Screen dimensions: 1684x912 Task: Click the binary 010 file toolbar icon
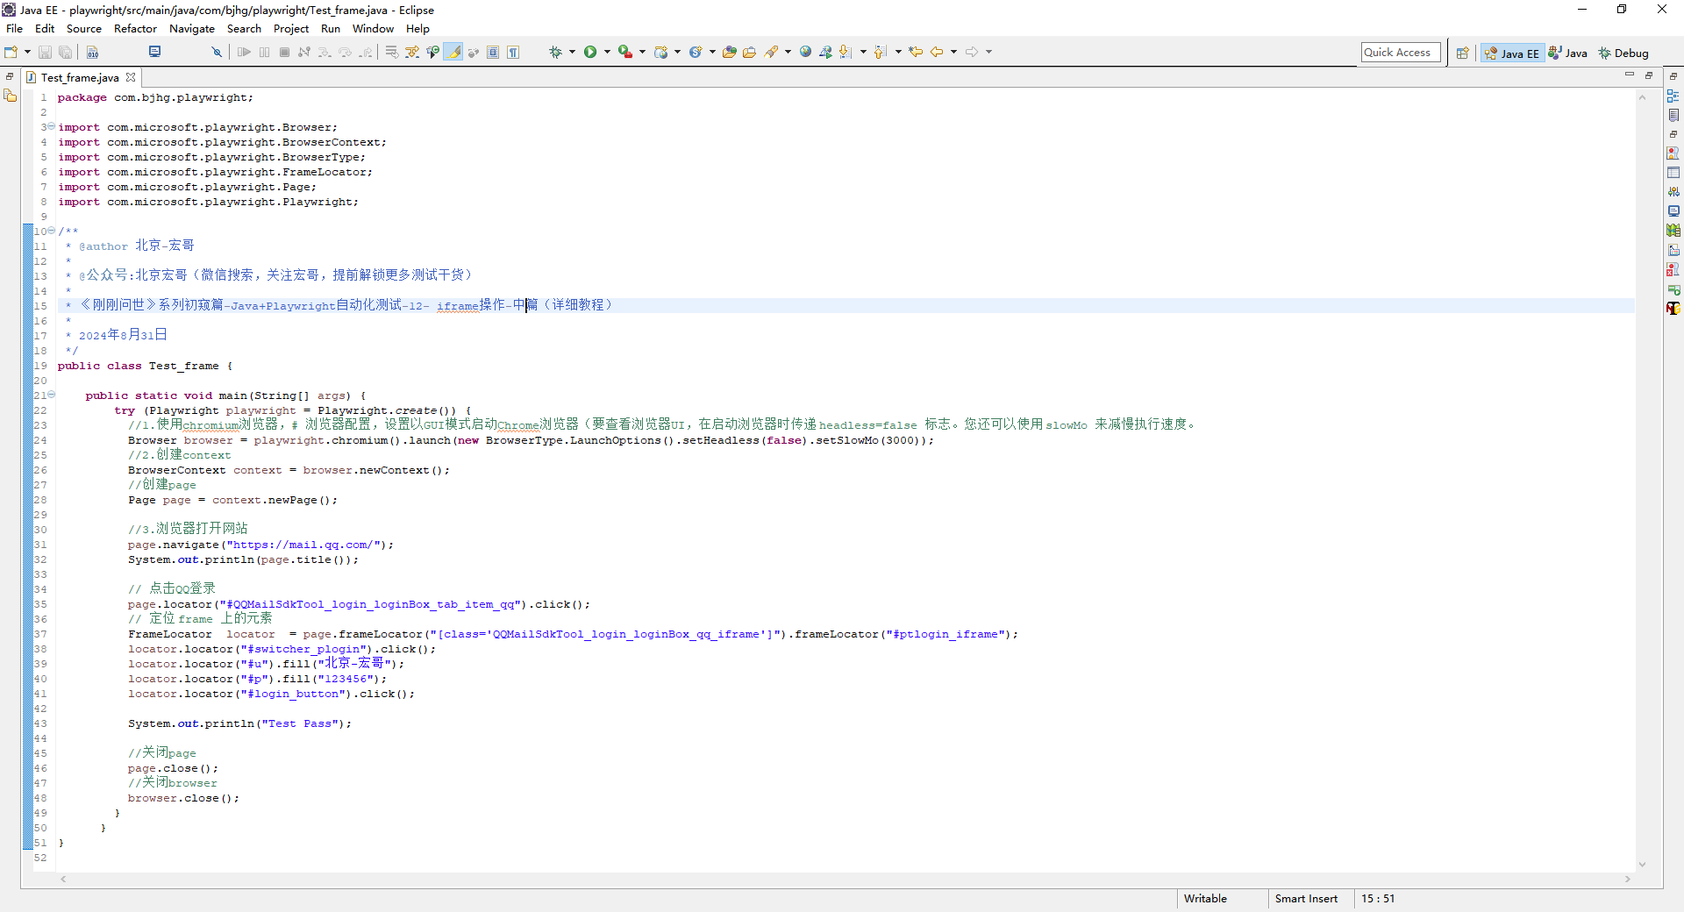click(x=92, y=53)
